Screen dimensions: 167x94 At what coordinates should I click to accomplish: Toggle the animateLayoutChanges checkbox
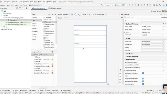click(x=143, y=81)
